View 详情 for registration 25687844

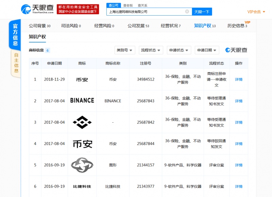pyautogui.click(x=239, y=144)
